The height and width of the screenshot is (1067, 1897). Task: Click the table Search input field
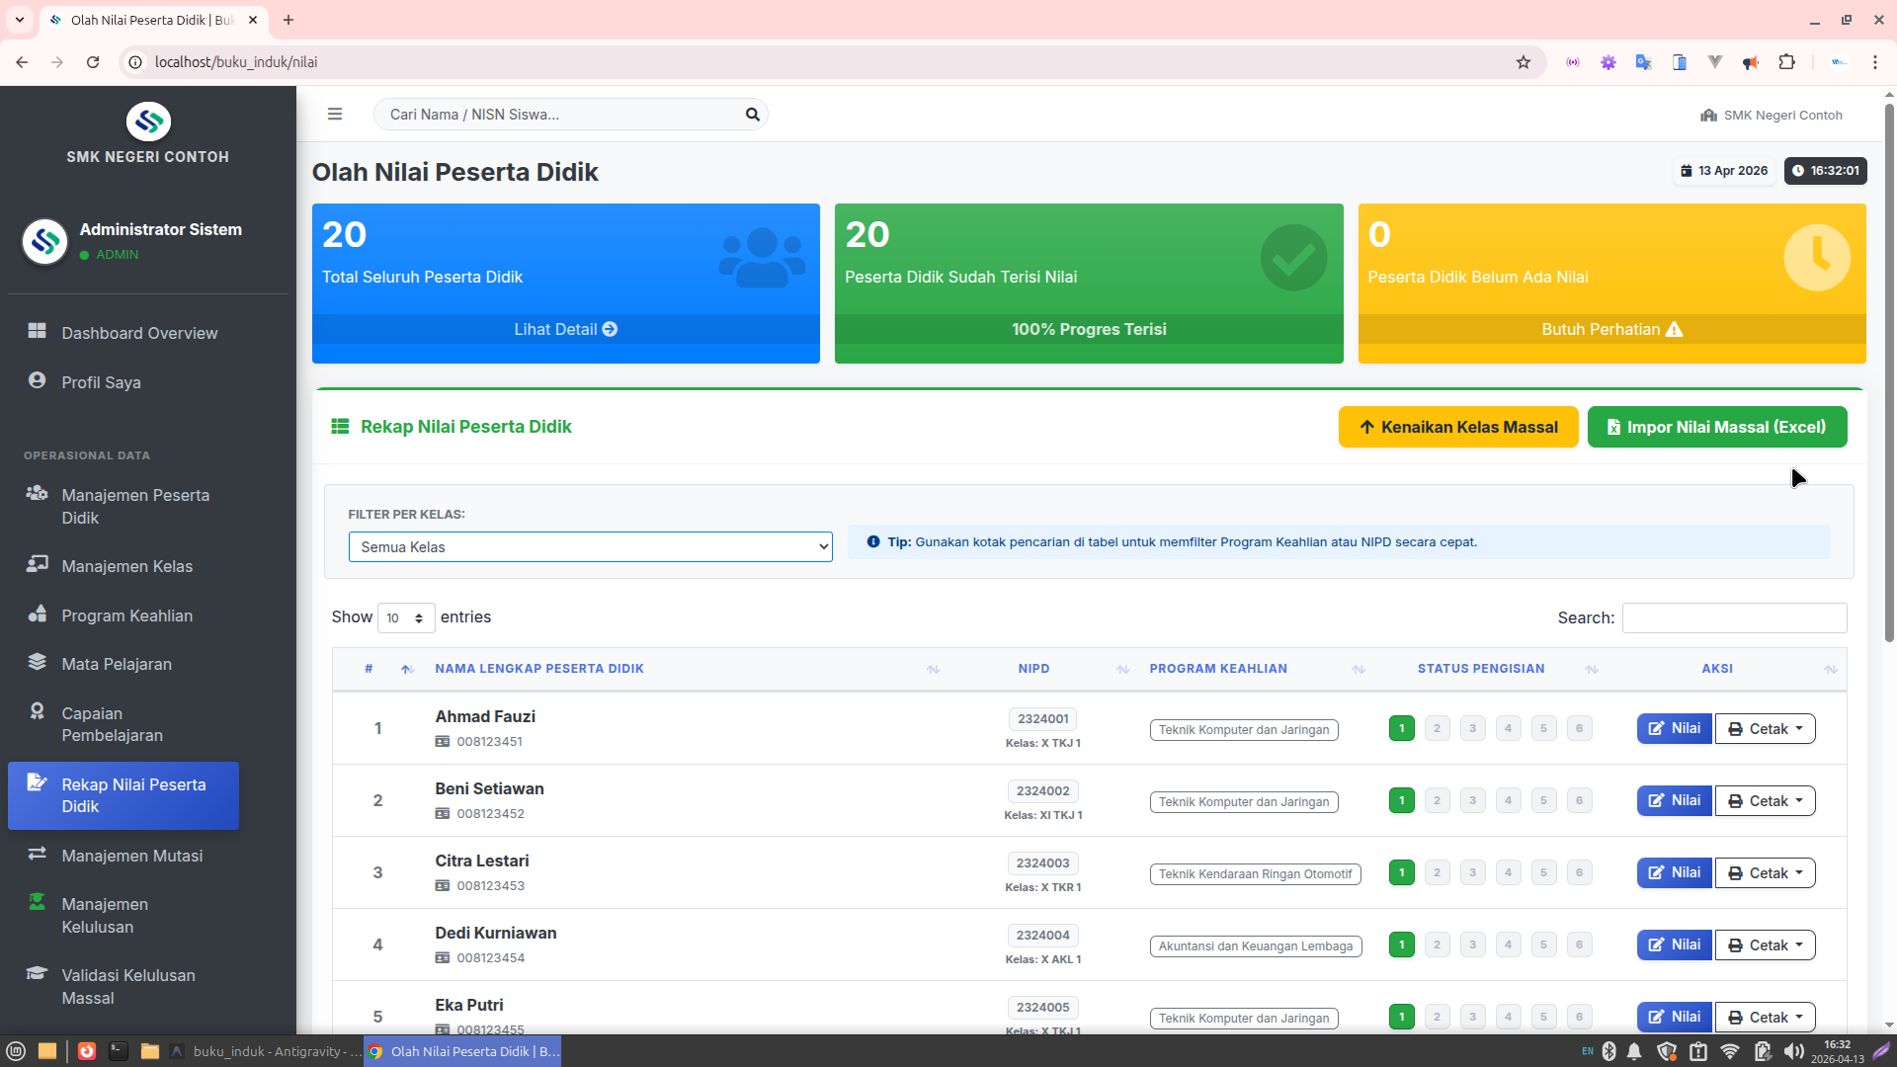[1734, 618]
